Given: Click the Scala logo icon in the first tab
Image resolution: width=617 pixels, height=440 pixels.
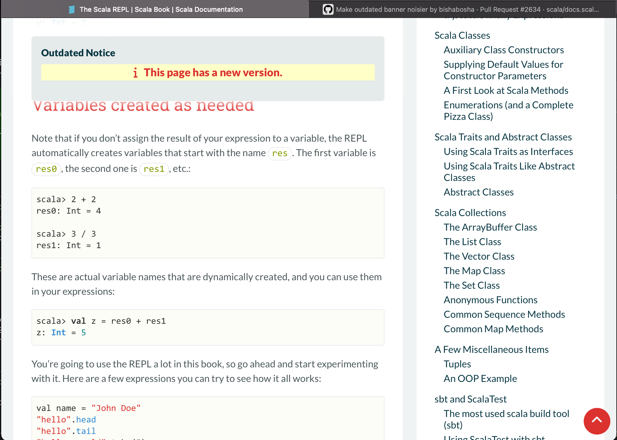Looking at the screenshot, I should coord(72,9).
